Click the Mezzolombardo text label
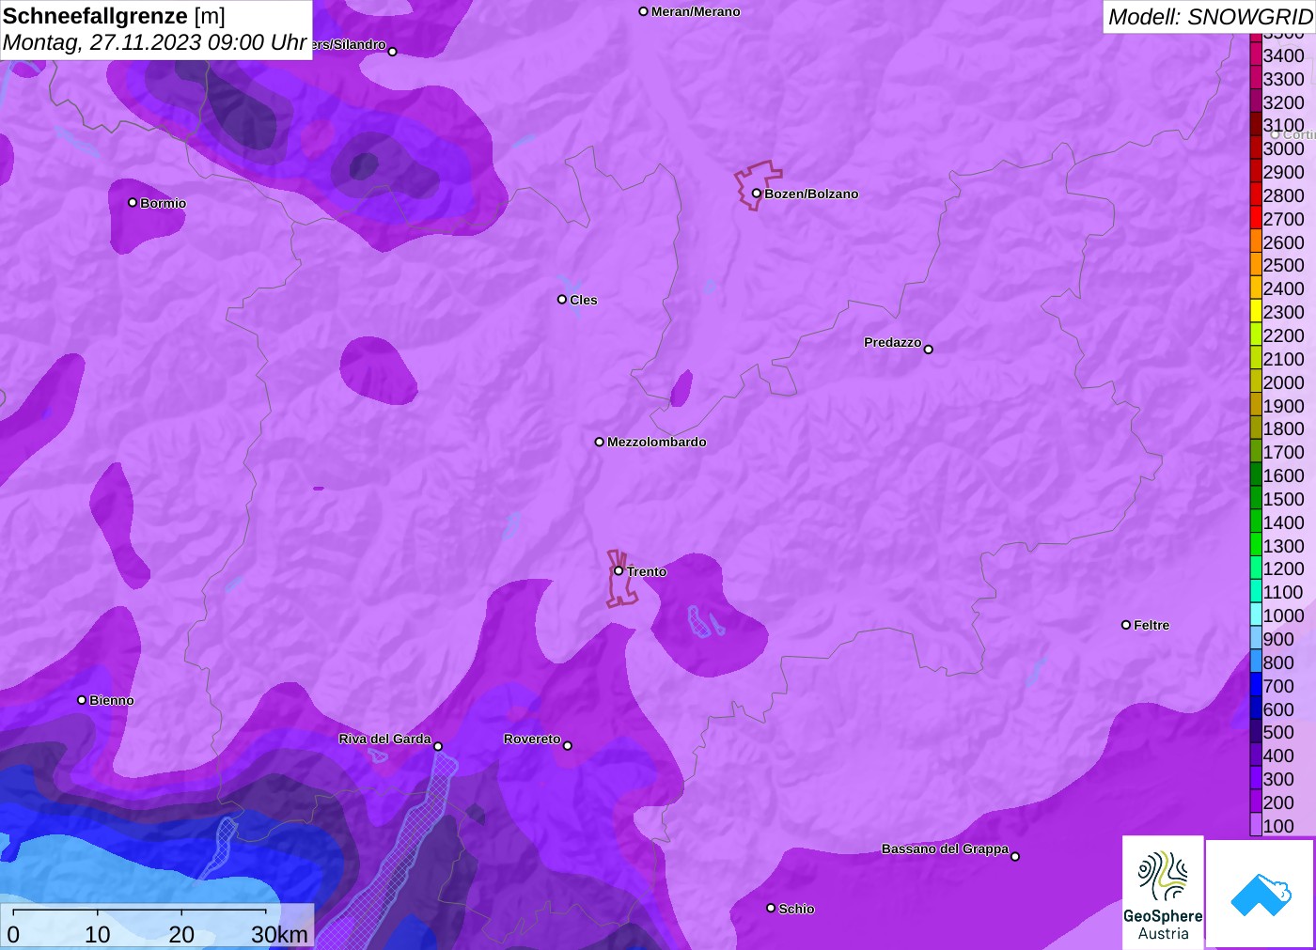The width and height of the screenshot is (1316, 950). (656, 442)
